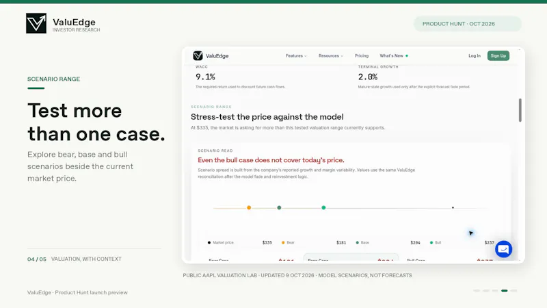Viewport: 547px width, 308px height.
Task: Click the Product Hunt Oct 2026 badge
Action: [x=468, y=24]
